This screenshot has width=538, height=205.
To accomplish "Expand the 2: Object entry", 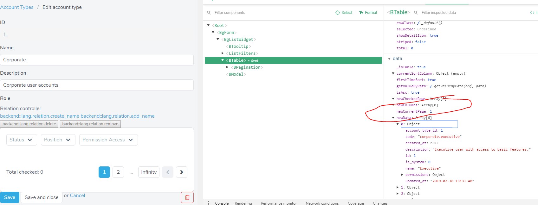I will pyautogui.click(x=398, y=194).
